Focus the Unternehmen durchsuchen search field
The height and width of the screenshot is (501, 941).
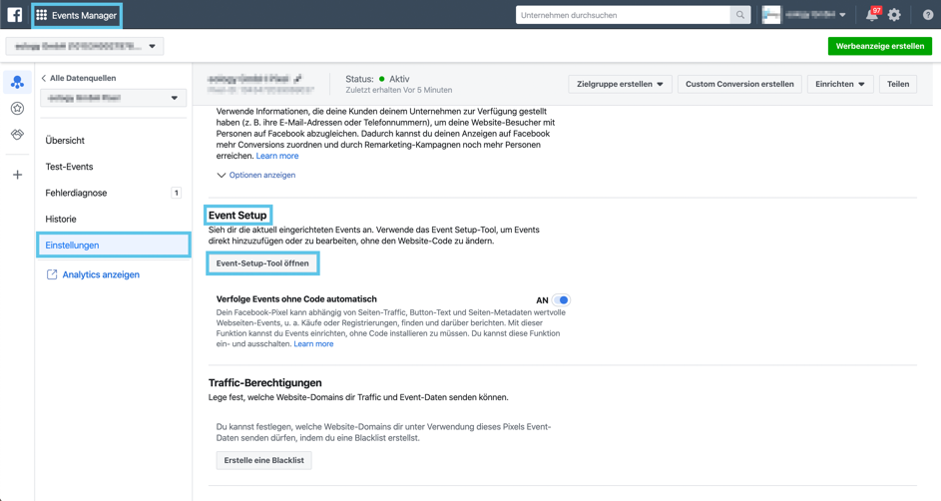[x=623, y=15]
